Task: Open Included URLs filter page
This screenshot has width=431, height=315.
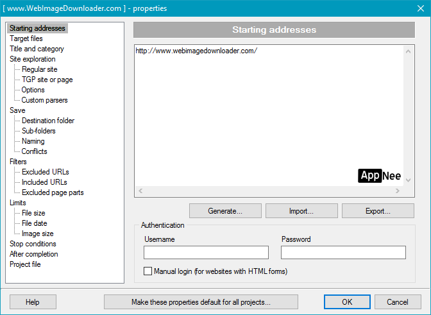Action: (x=44, y=182)
